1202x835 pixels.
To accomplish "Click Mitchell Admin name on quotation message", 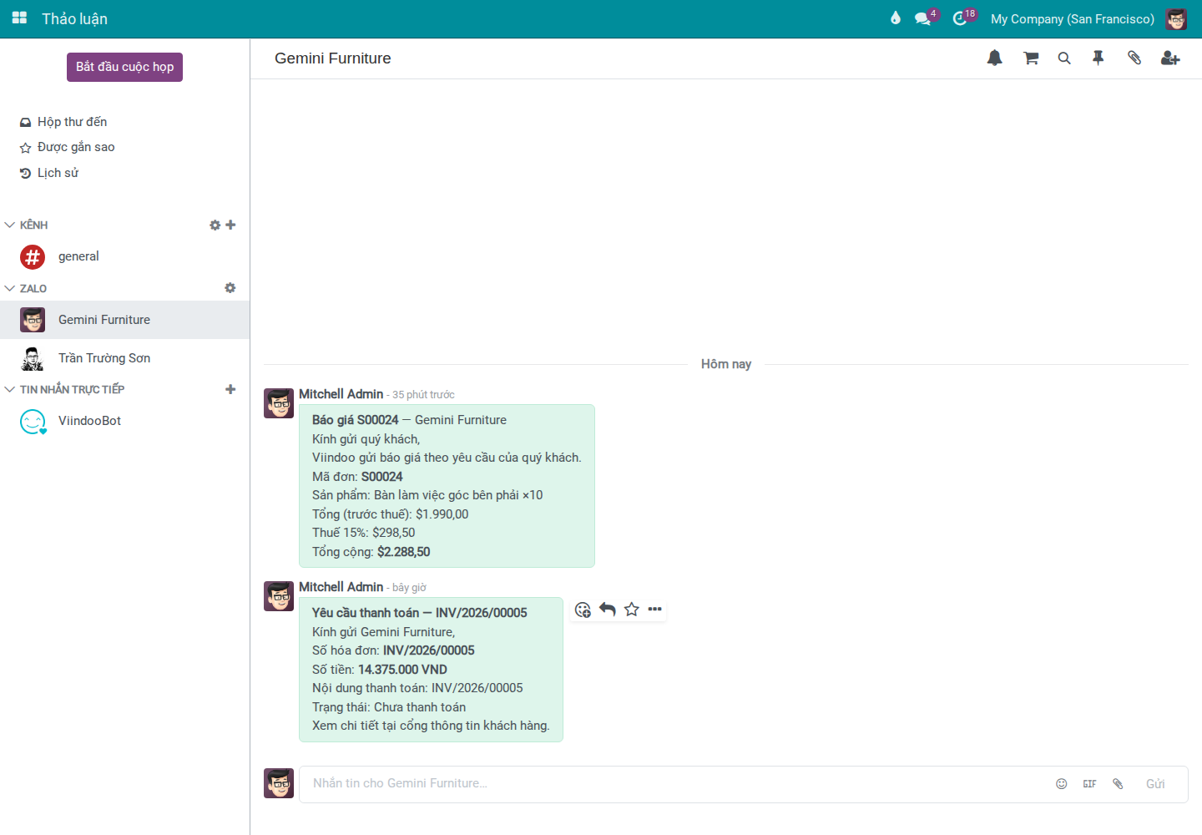I will click(341, 394).
